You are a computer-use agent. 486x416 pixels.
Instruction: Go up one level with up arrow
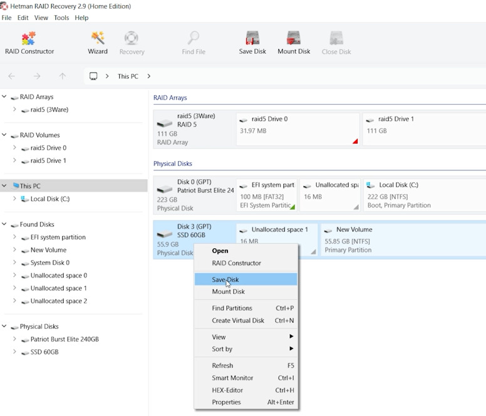pos(62,76)
